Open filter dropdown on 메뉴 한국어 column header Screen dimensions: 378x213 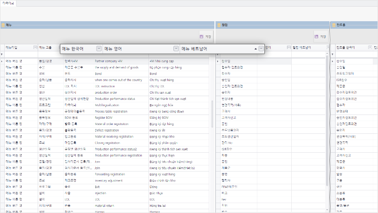(x=99, y=49)
